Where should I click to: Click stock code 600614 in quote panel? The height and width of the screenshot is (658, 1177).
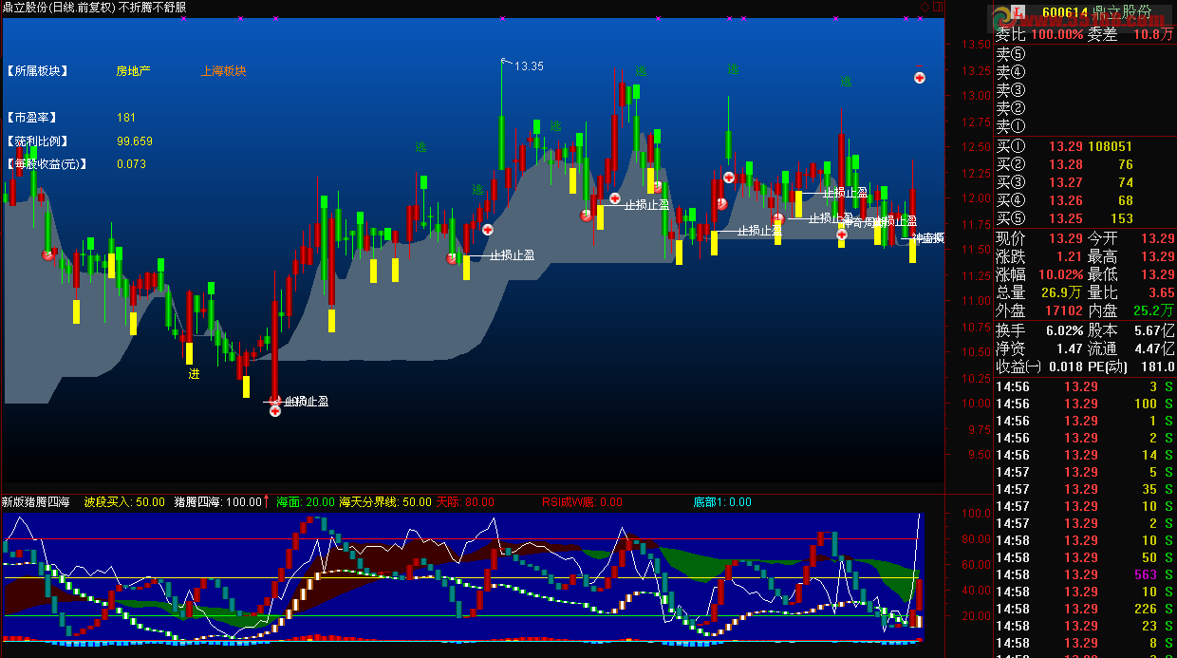point(1064,12)
